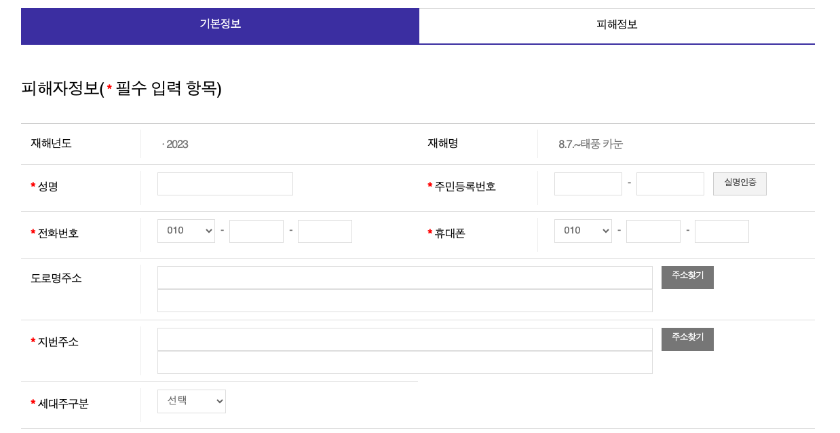Viewport: 840px width, 433px height.
Task: Click the 도로명주소 first address field
Action: coord(405,278)
